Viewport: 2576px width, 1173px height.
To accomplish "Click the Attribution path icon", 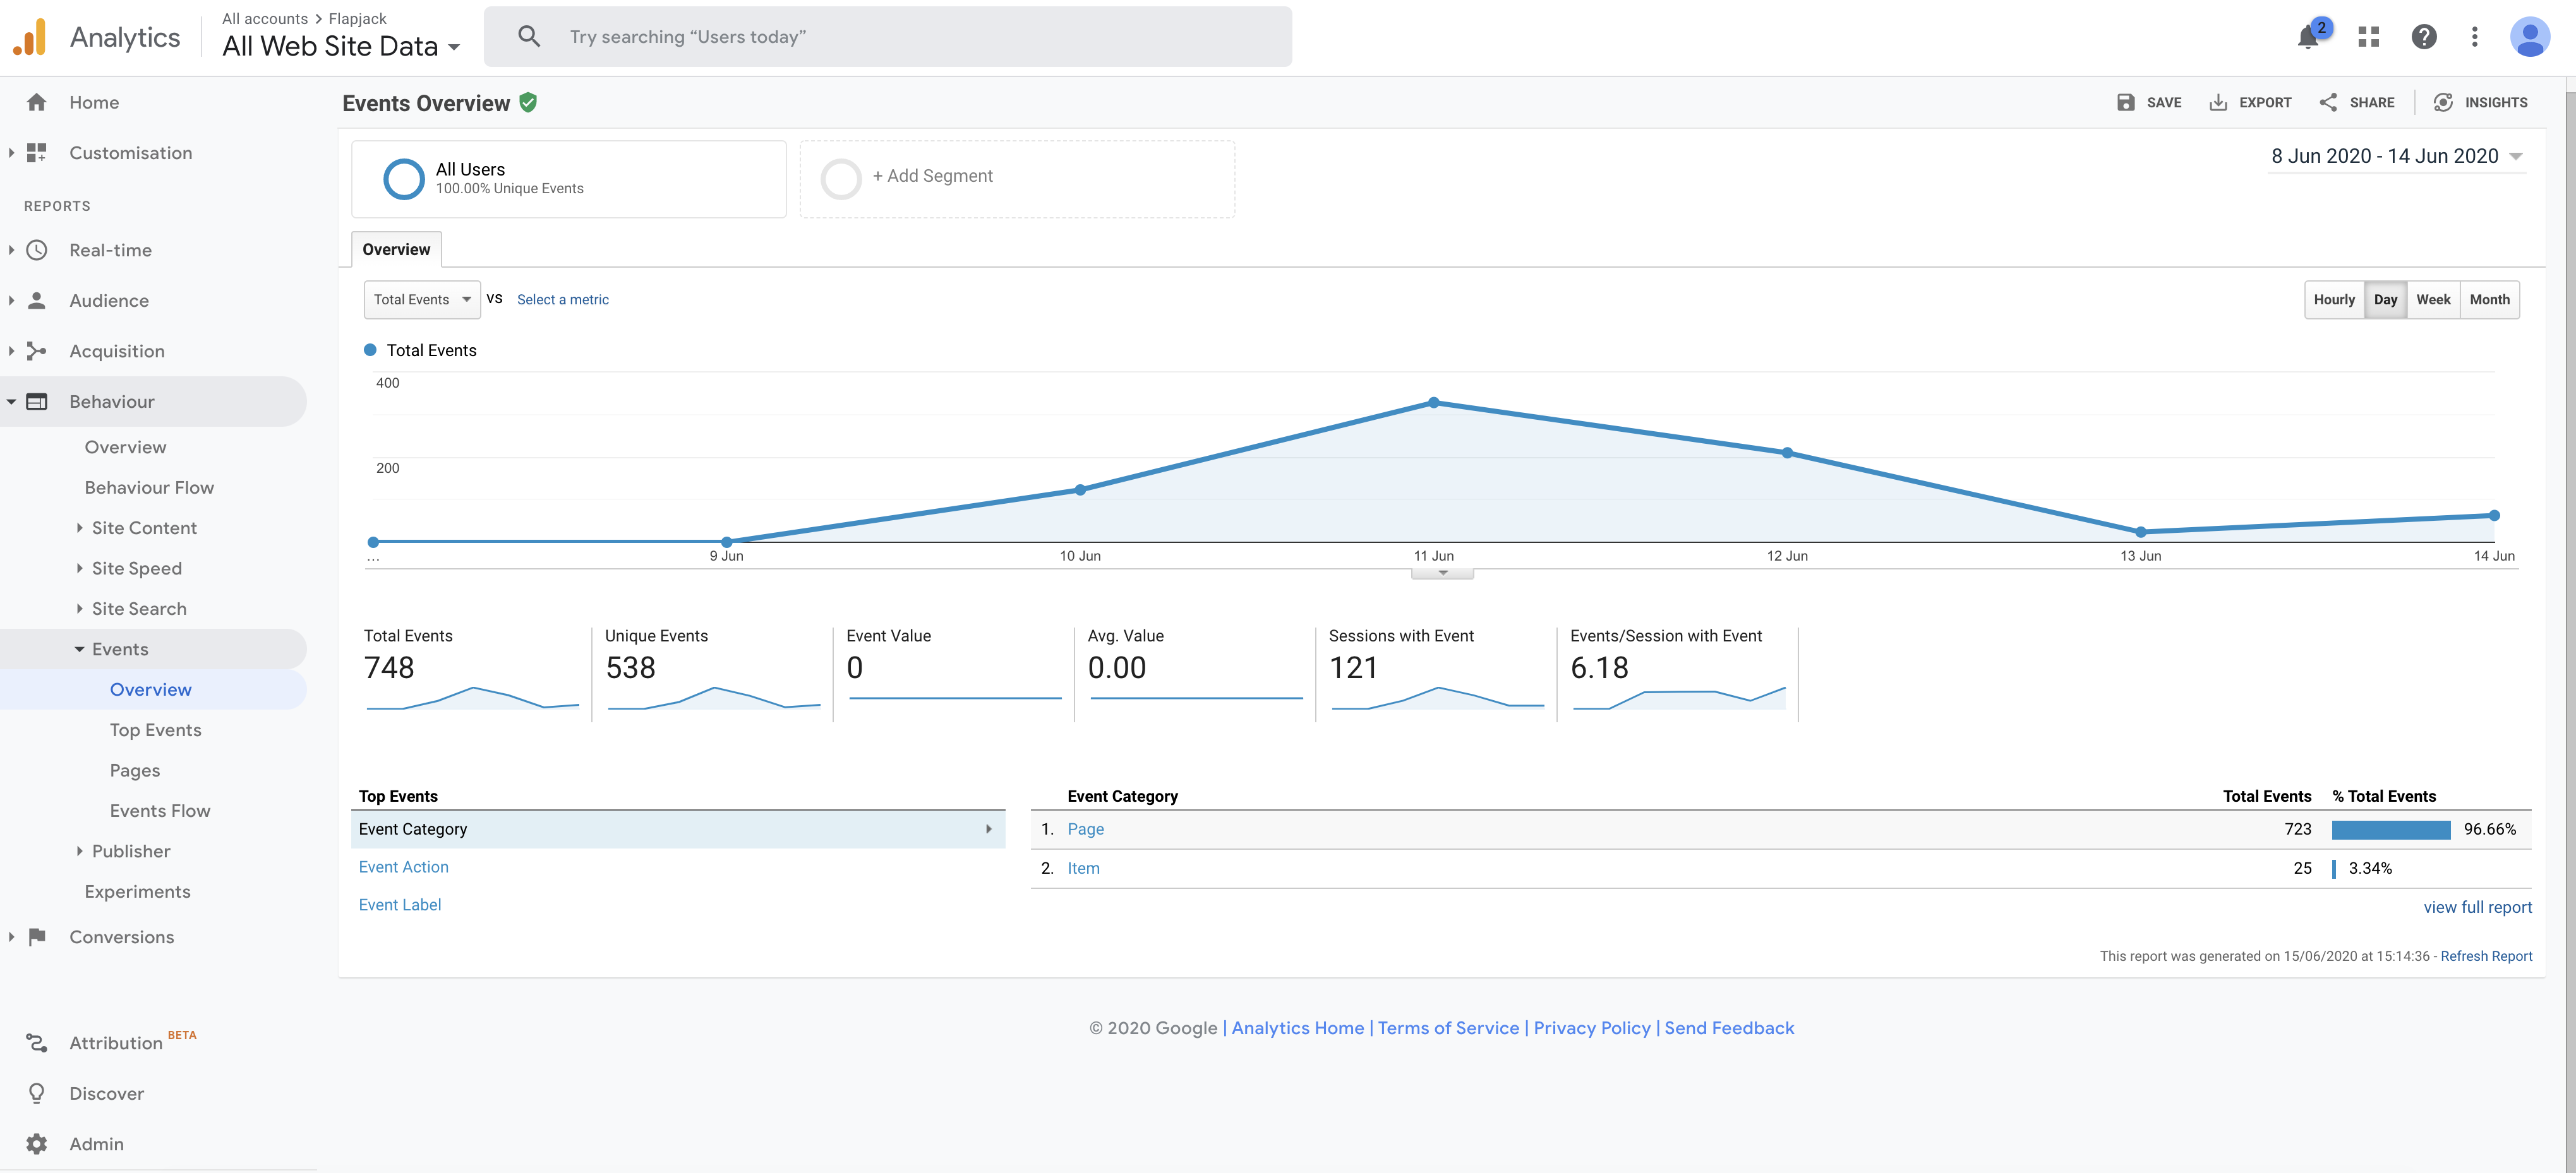I will [x=37, y=1043].
